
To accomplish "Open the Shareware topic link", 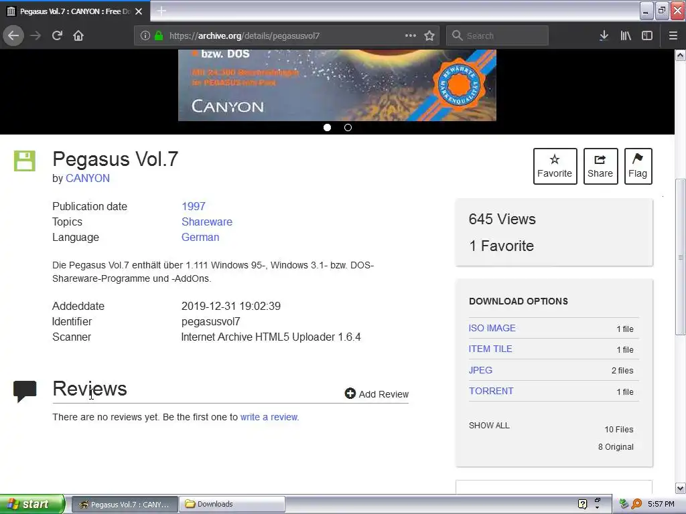I will click(207, 222).
